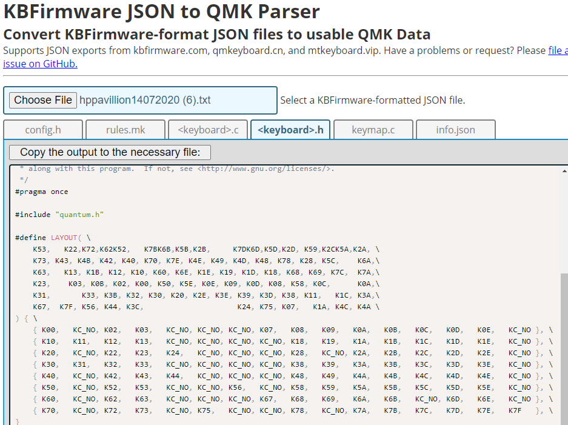Viewport: 568px width, 425px height.
Task: Click the gnu.org licenses URL in comment
Action: pos(266,169)
